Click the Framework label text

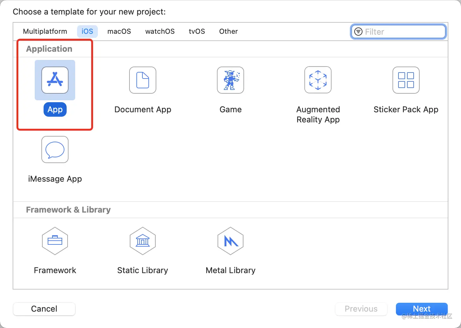(x=55, y=270)
